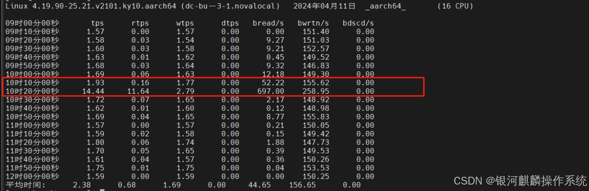
Task: Click bread/s value 52.22
Action: pyautogui.click(x=273, y=83)
